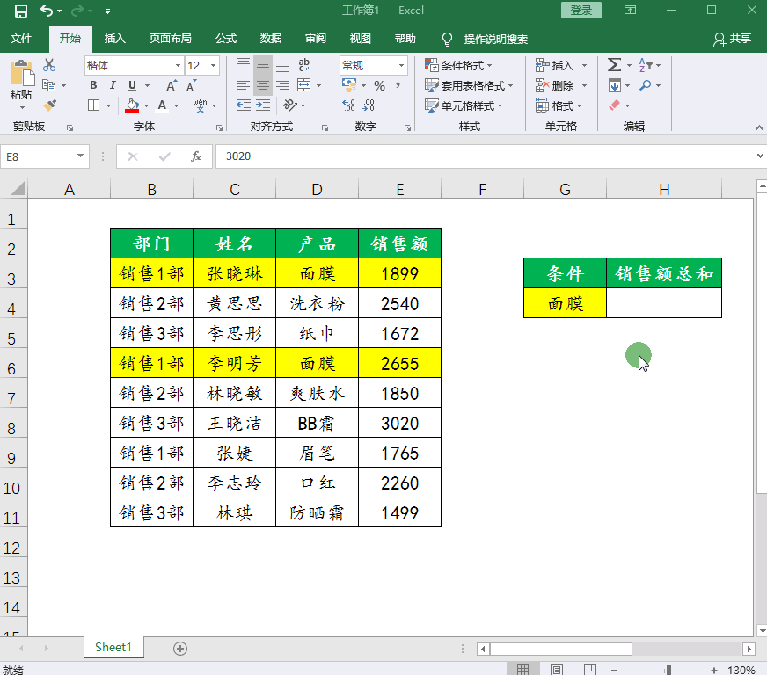Click the Center Align icon
Viewport: 767px width, 675px height.
[x=262, y=85]
